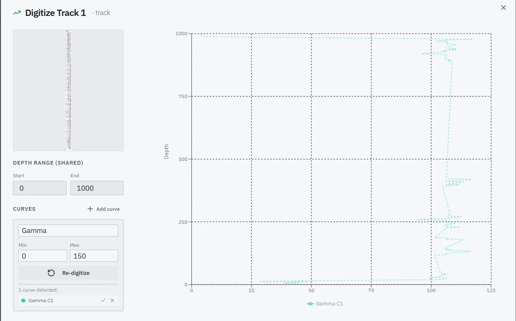Open the track image thumbnail
Screen dimensions: 516x321
coord(68,90)
